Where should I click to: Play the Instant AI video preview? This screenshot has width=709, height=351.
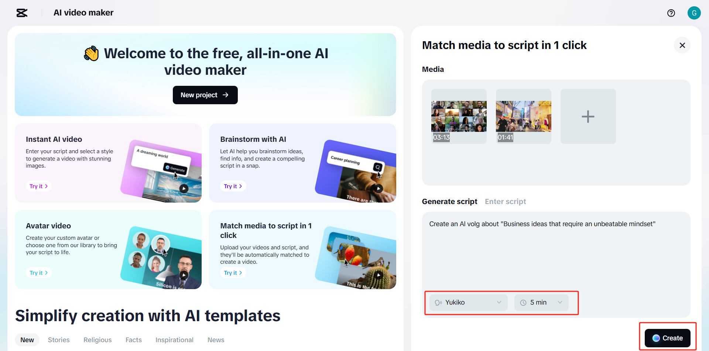pos(184,189)
